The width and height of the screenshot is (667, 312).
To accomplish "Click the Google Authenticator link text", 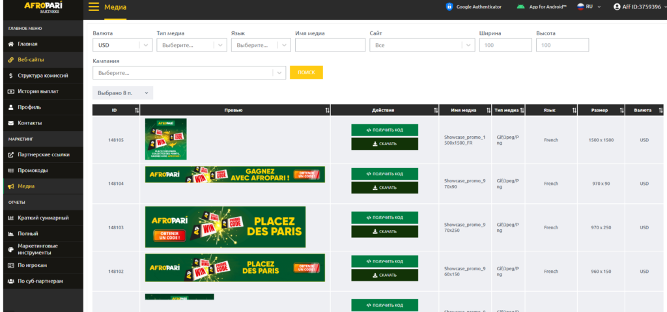I will point(479,7).
